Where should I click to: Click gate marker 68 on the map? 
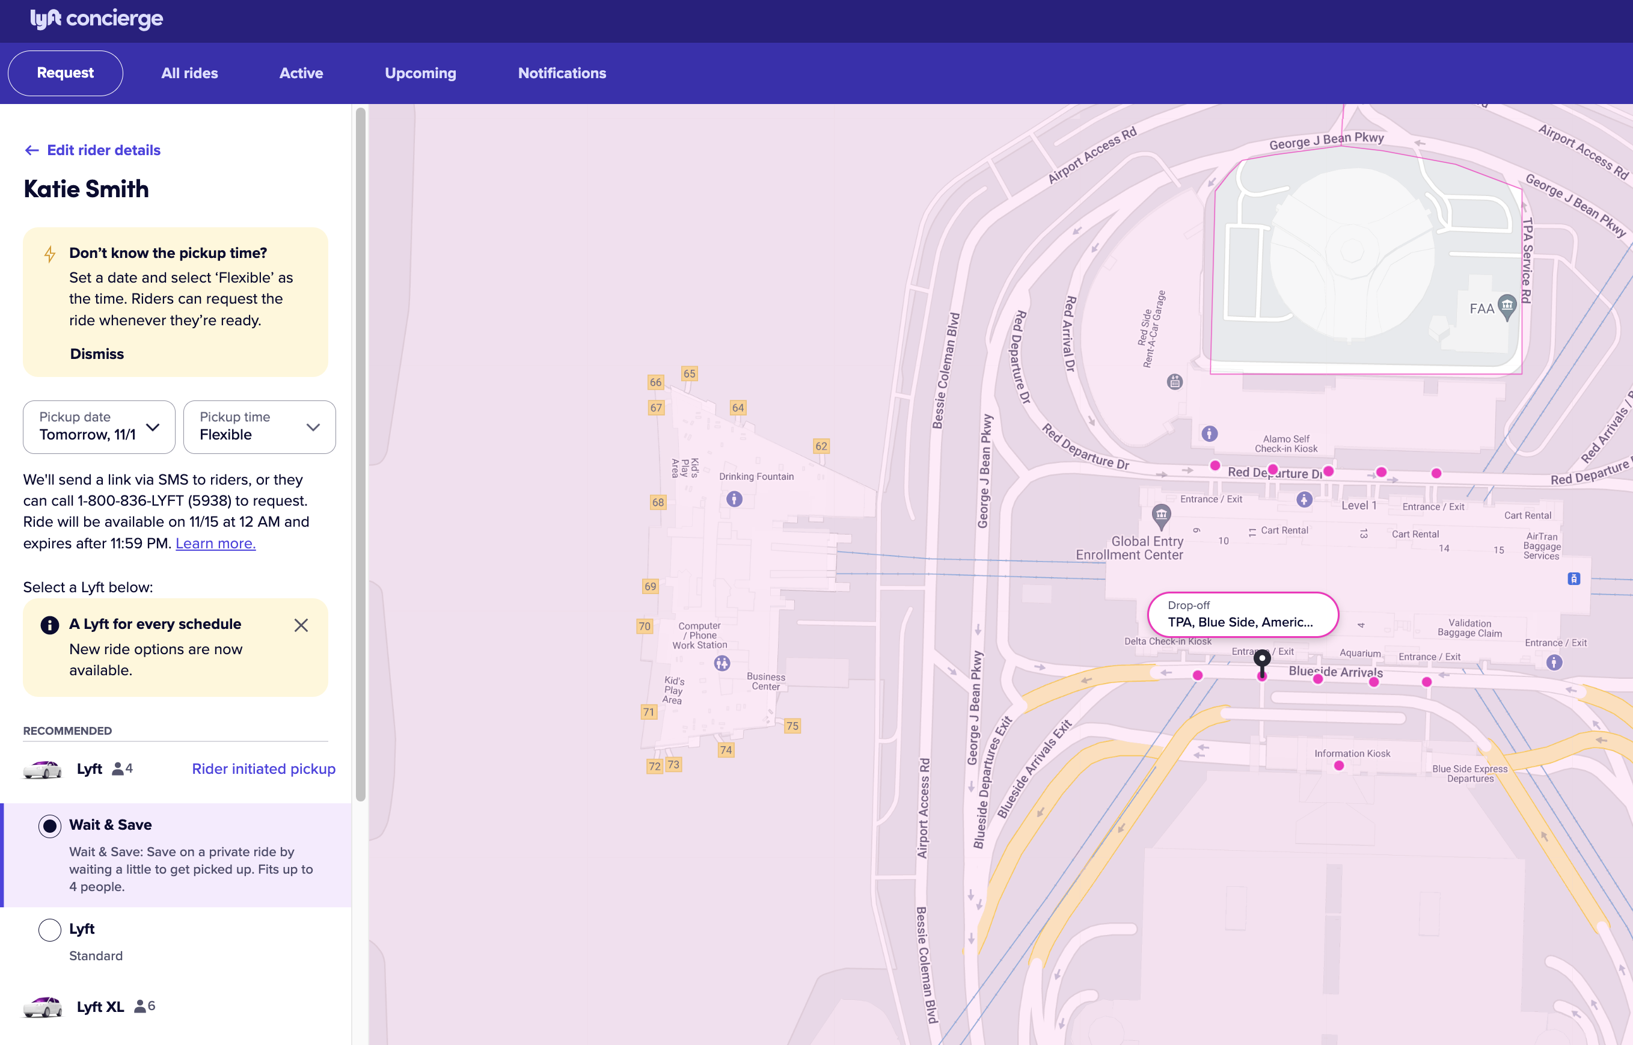pyautogui.click(x=658, y=503)
